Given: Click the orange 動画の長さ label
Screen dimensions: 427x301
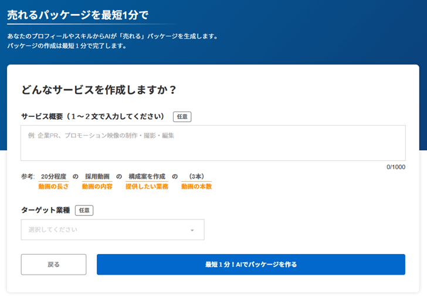Looking at the screenshot, I should 53,187.
